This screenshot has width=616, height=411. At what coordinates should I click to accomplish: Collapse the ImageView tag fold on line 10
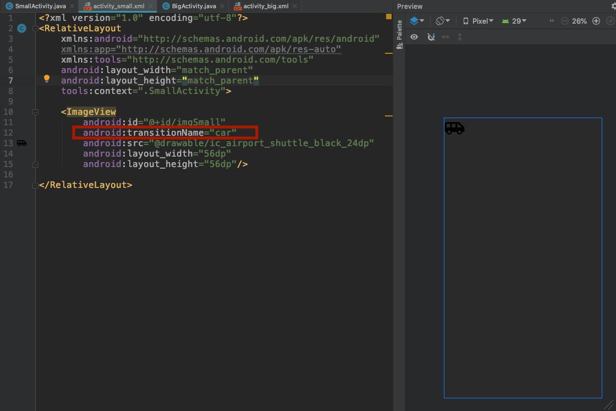[x=35, y=112]
